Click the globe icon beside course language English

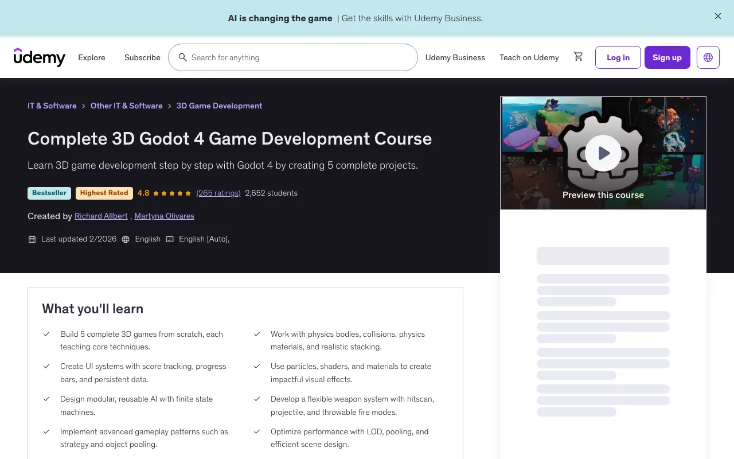[126, 239]
